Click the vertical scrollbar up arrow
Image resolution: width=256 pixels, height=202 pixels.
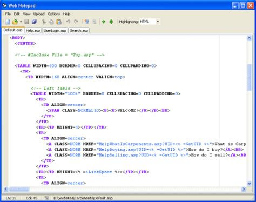coord(249,38)
